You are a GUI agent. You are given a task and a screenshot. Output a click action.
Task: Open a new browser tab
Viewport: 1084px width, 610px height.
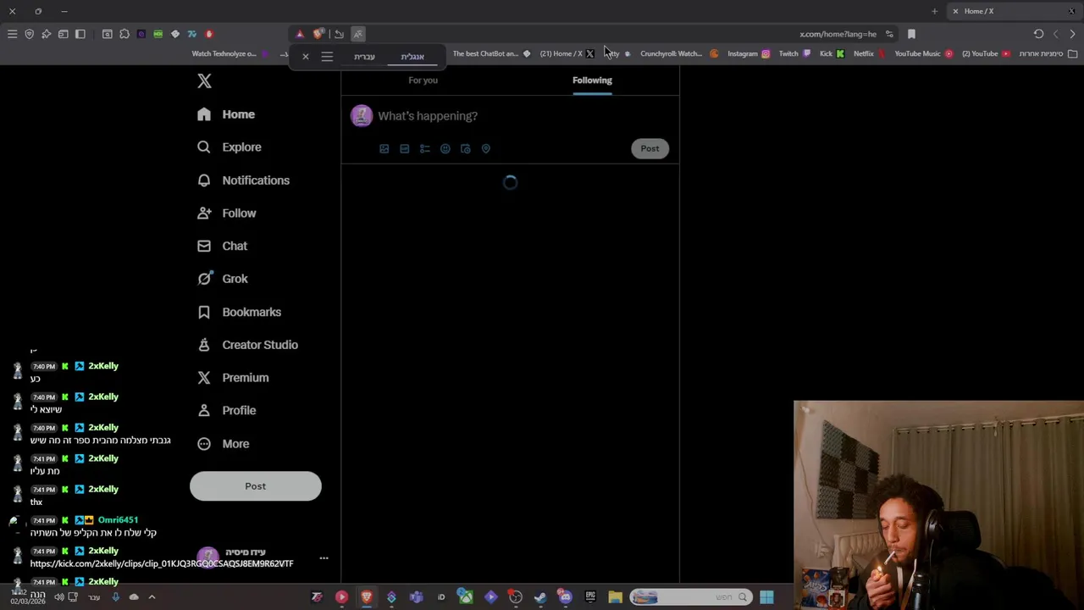coord(934,11)
